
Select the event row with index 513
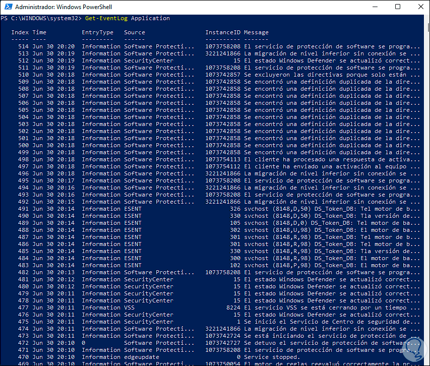pyautogui.click(x=219, y=53)
